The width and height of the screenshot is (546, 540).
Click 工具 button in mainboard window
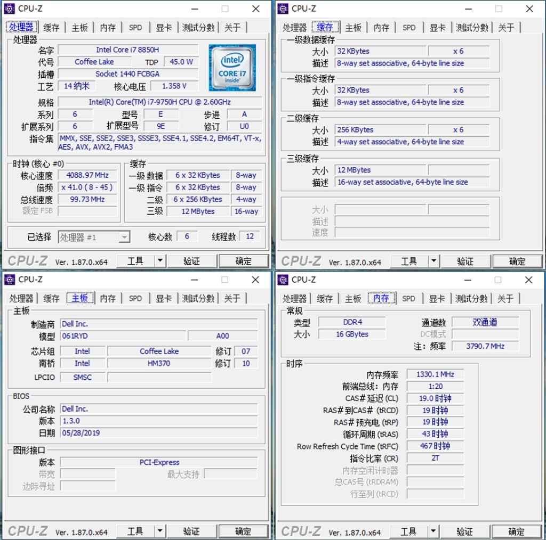click(x=135, y=531)
